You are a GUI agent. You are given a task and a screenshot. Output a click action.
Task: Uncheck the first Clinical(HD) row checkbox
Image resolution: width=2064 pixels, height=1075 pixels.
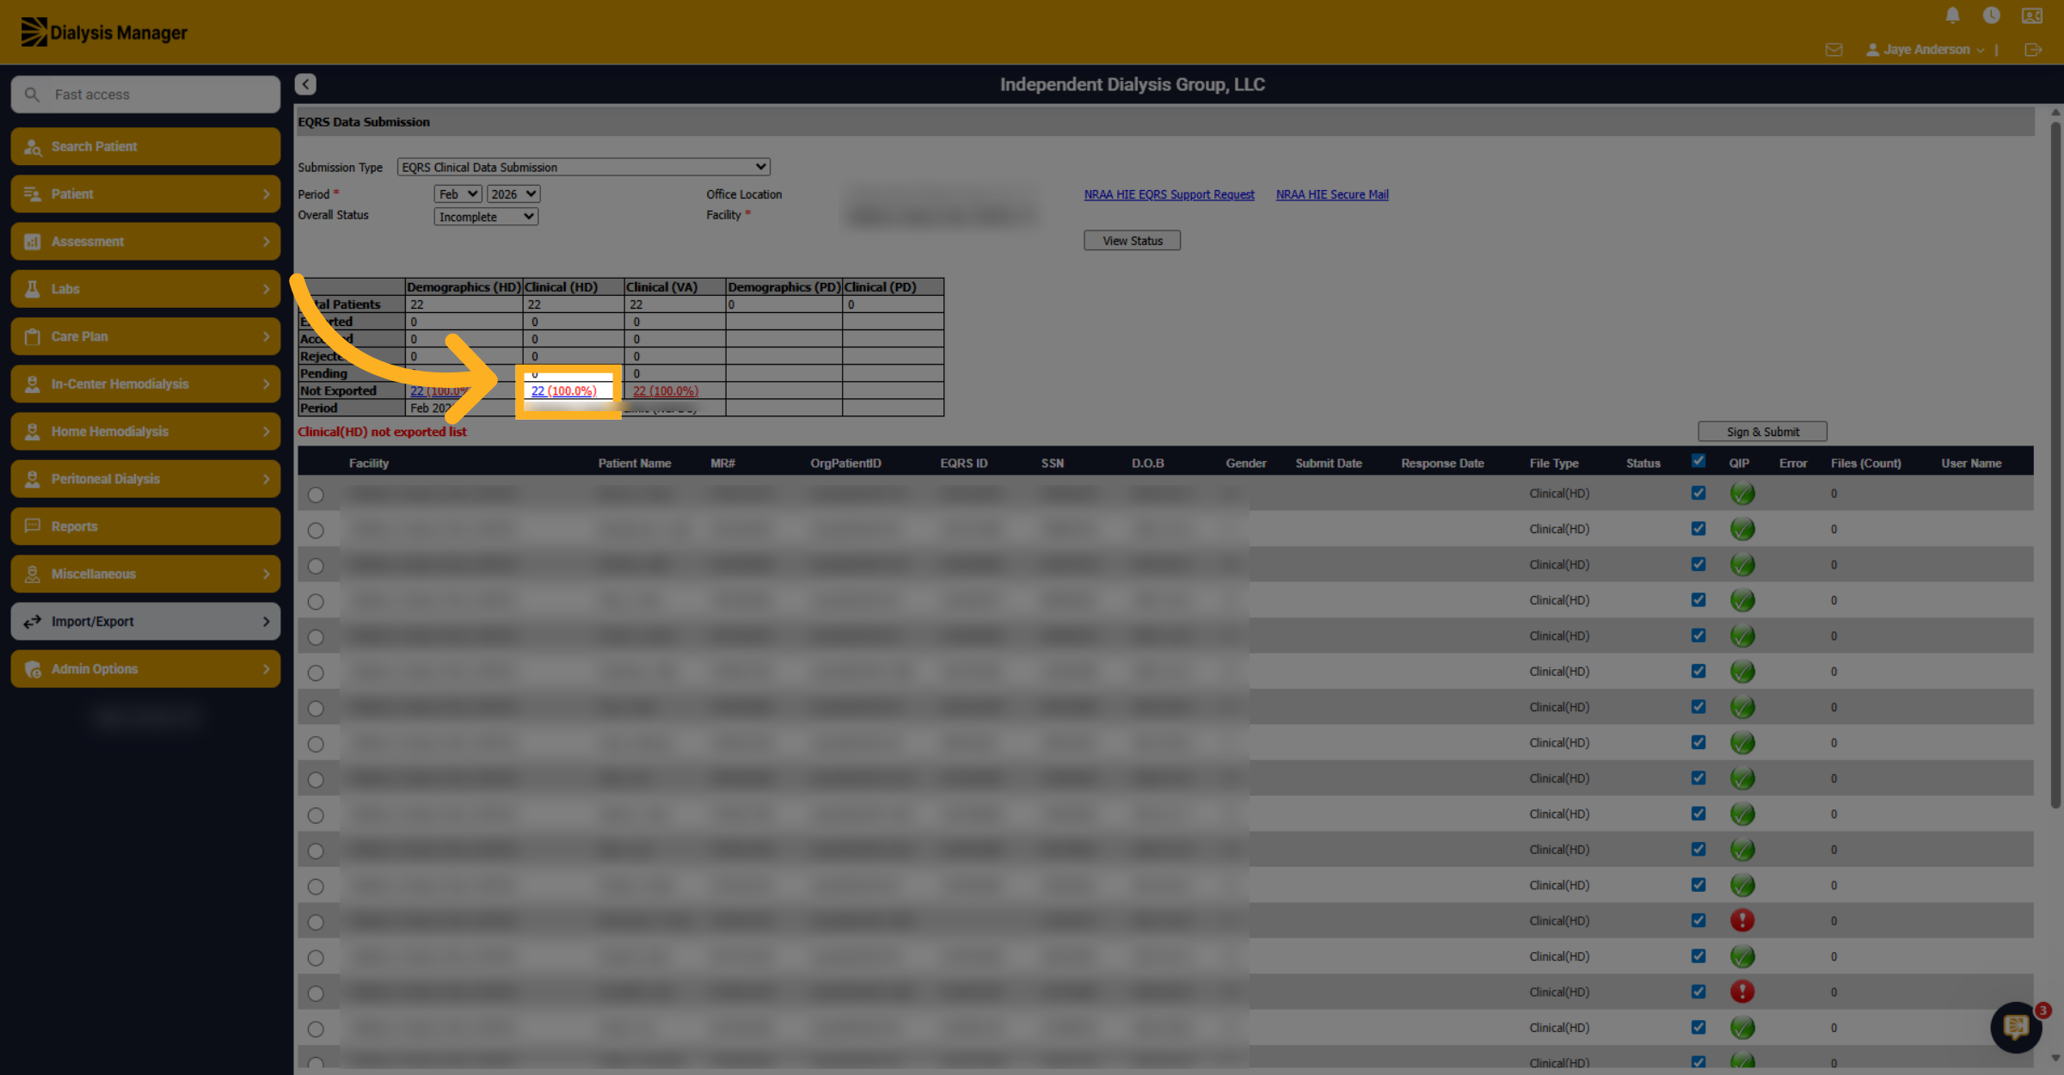1698,493
